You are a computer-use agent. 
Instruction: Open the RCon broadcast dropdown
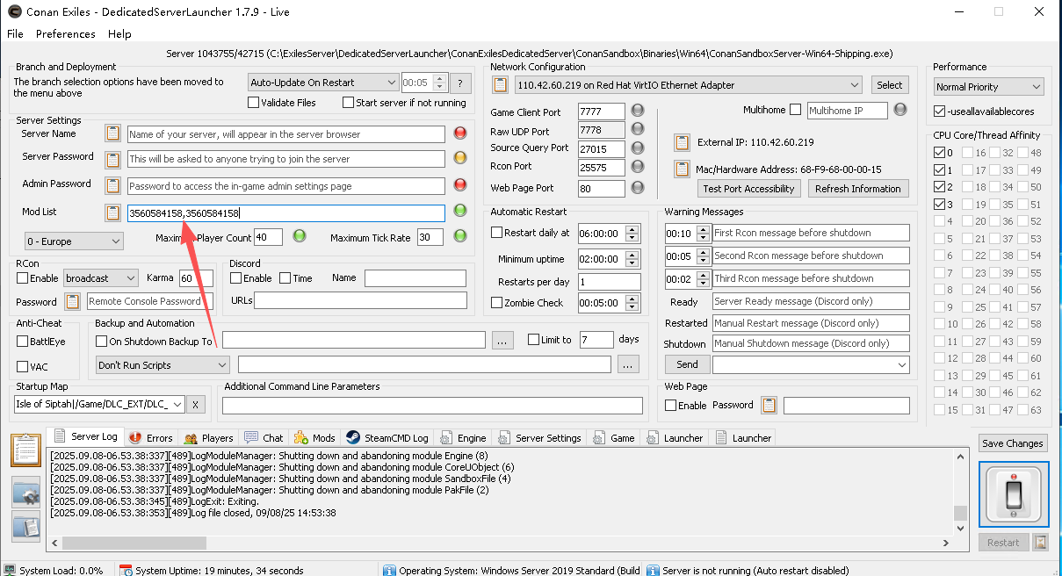coord(101,278)
